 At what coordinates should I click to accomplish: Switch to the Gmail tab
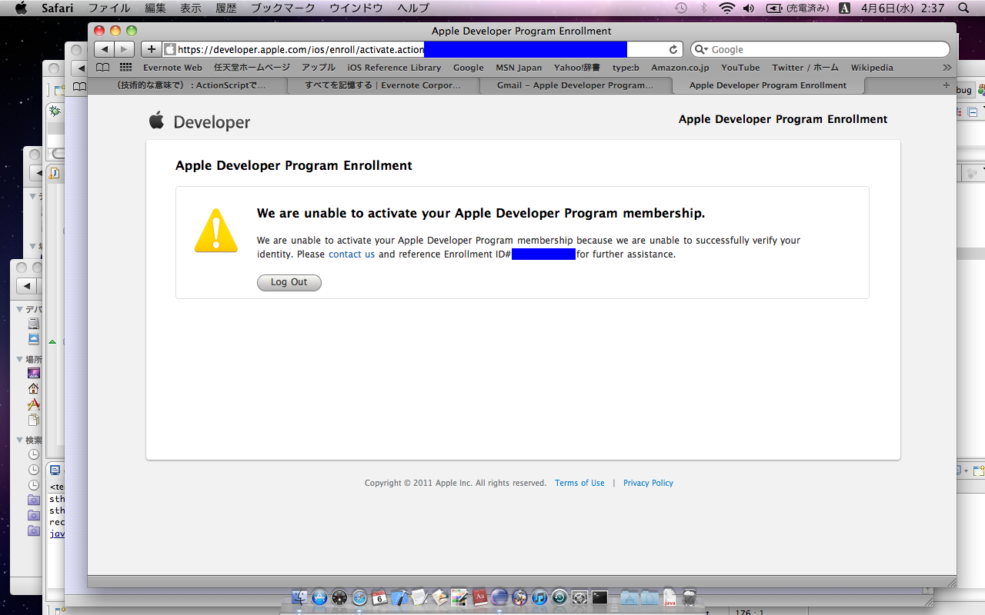pos(576,85)
